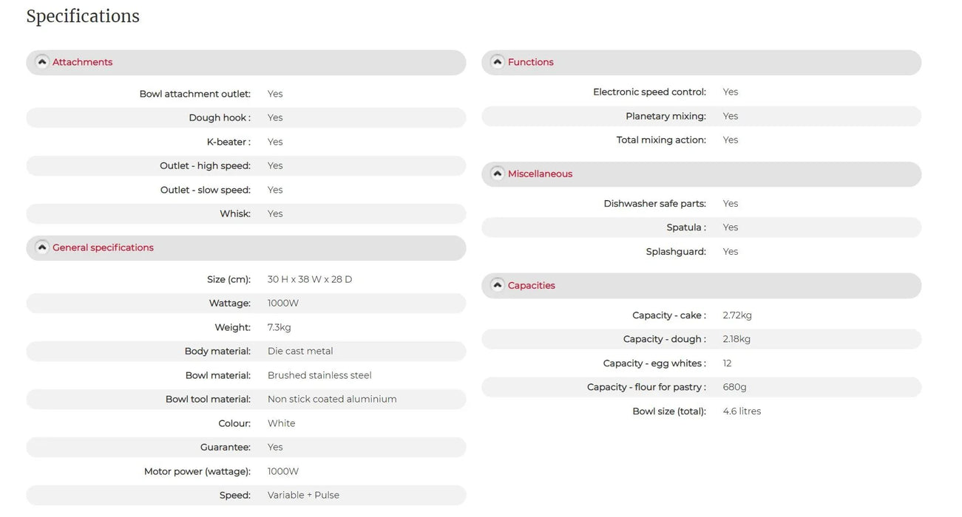Click the Dishwasher safe parts label
Image resolution: width=962 pixels, height=517 pixels.
tap(654, 203)
